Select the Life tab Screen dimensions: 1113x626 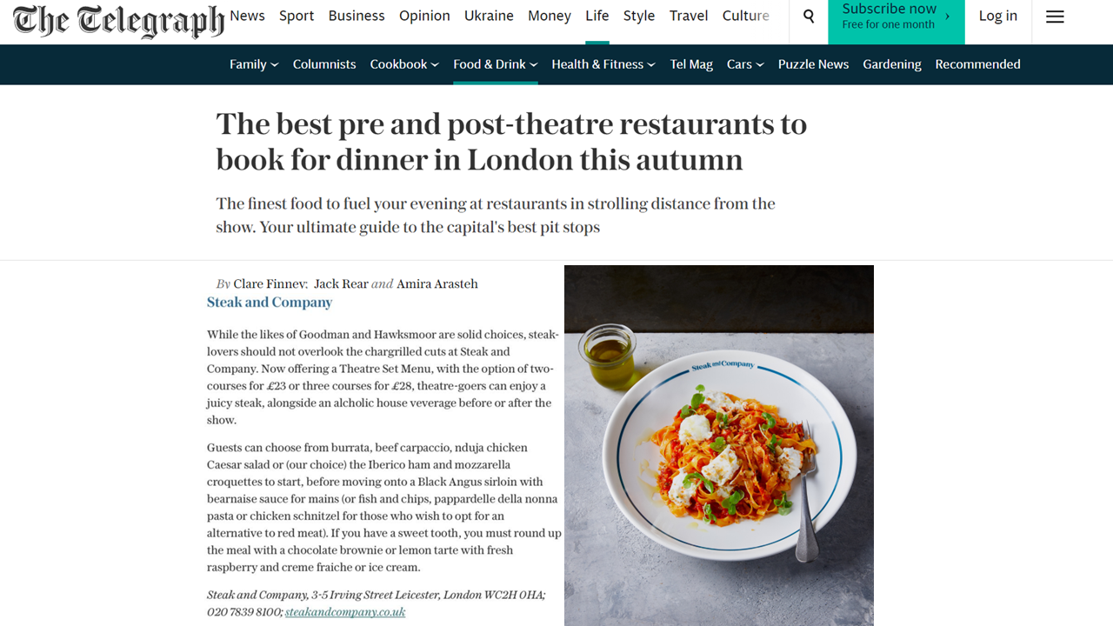pyautogui.click(x=597, y=16)
